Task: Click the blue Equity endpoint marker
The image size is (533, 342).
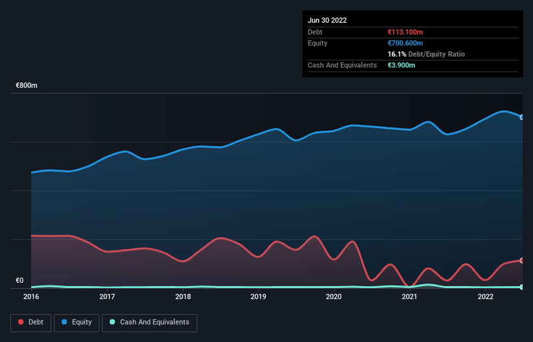Action: 522,117
